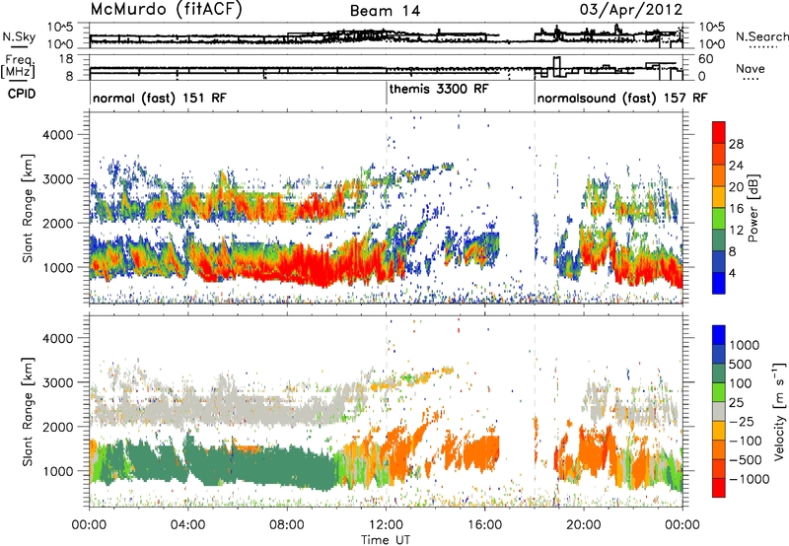Click the "3000" range tick in power panel
789x546 pixels.
point(57,179)
